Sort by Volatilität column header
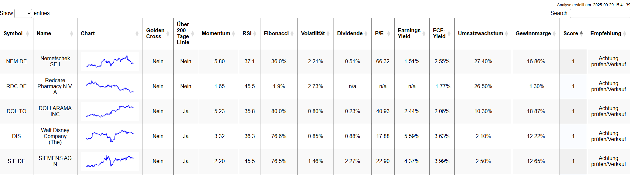The height and width of the screenshot is (175, 631). tap(313, 34)
